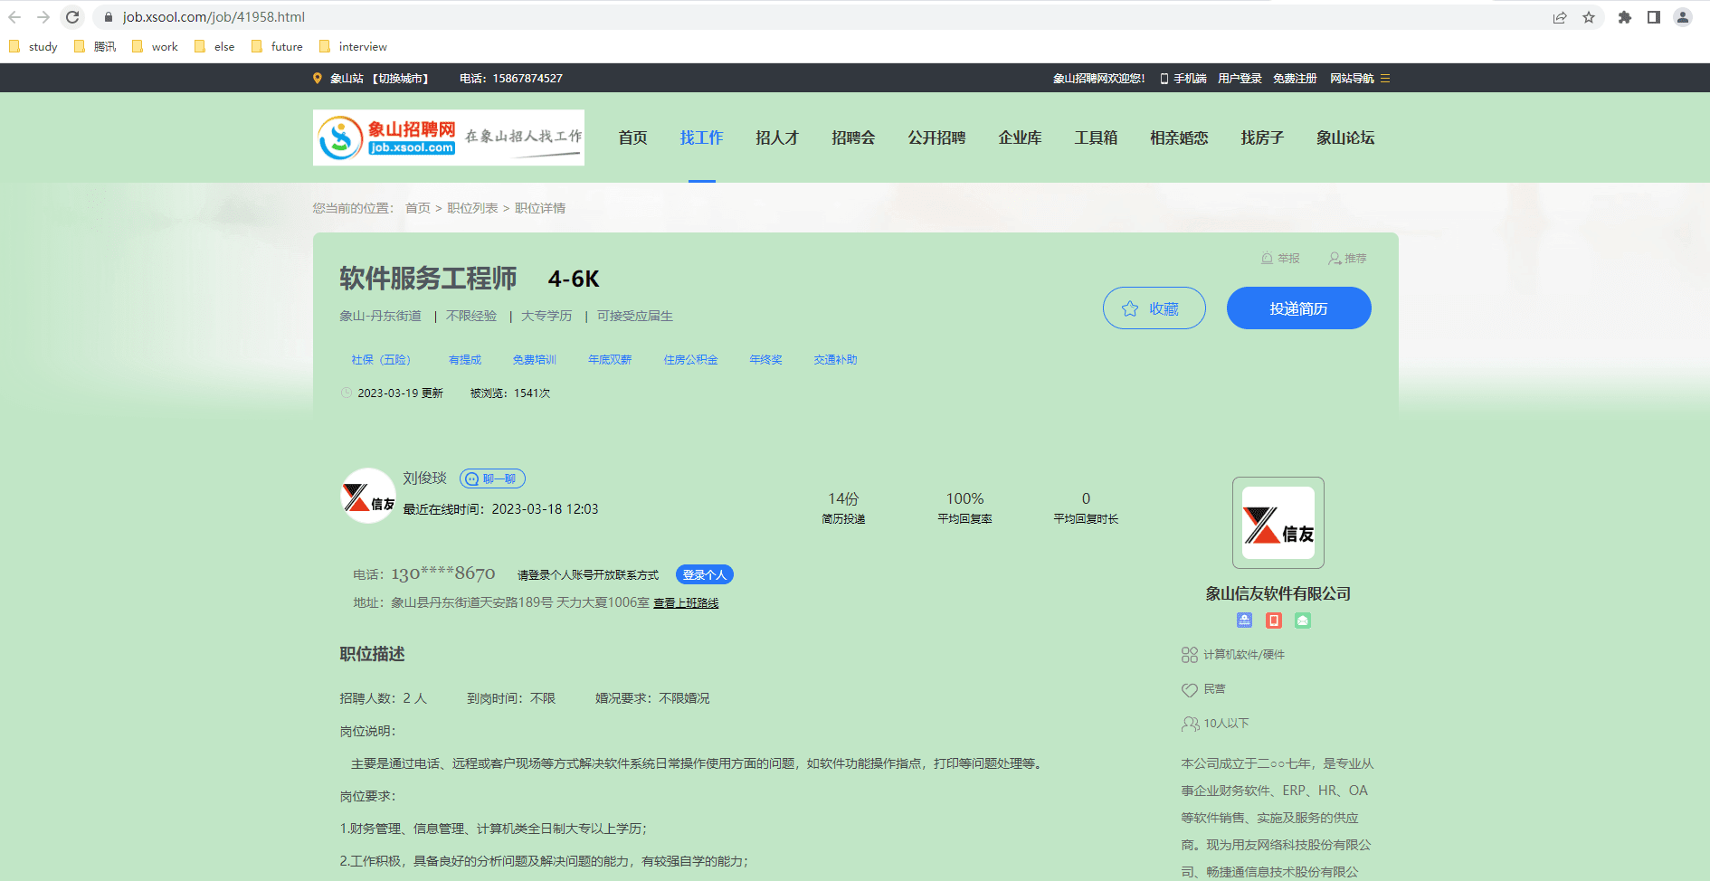Open the 'work' bookmark folder
The image size is (1710, 881).
[155, 46]
